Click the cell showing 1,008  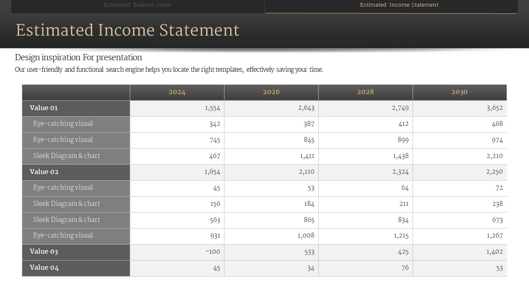306,236
